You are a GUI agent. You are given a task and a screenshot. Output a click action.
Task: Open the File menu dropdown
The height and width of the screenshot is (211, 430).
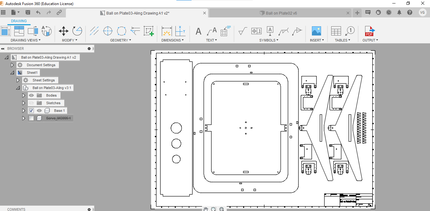pyautogui.click(x=16, y=12)
